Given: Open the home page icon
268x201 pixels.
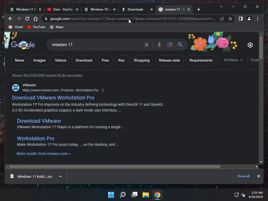Looking at the screenshot, I should tap(36, 19).
